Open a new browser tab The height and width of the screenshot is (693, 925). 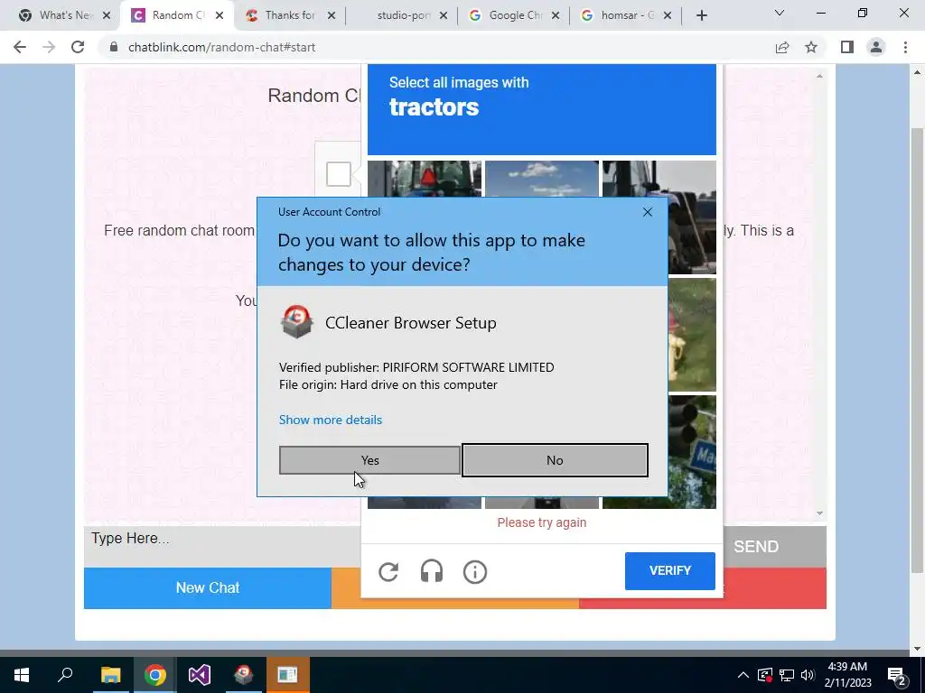tap(701, 15)
